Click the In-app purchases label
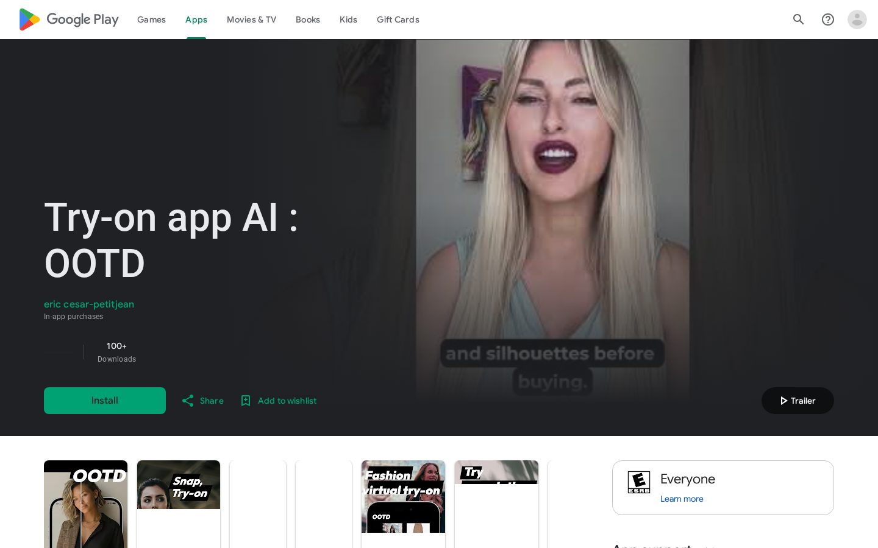Viewport: 878px width, 548px height. tap(74, 317)
